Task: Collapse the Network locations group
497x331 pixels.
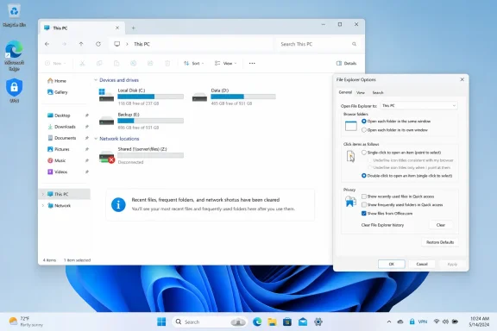Action: coord(96,139)
